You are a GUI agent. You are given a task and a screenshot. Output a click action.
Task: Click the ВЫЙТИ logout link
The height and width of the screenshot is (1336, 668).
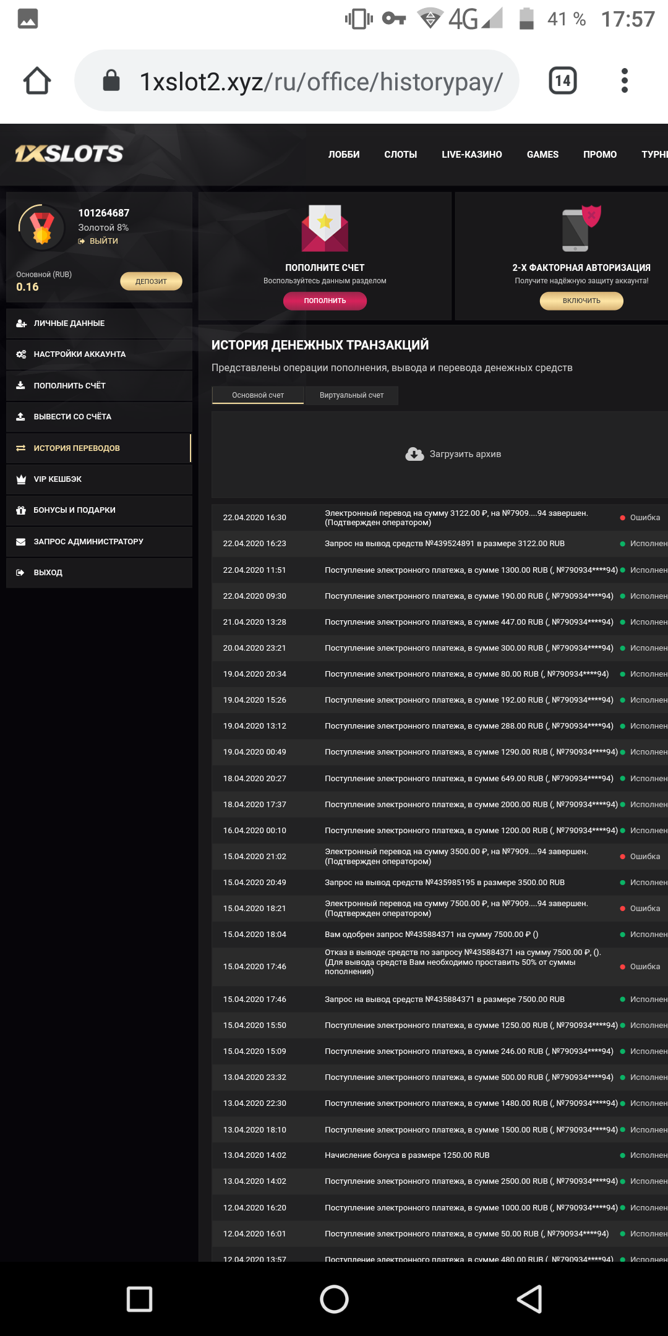(103, 241)
